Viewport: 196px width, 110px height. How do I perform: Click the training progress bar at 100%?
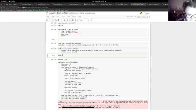(78, 107)
